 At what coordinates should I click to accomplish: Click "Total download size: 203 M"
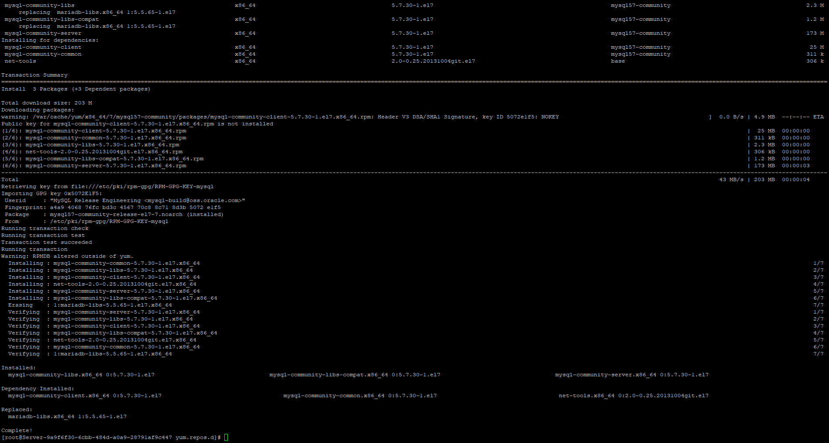[x=47, y=103]
